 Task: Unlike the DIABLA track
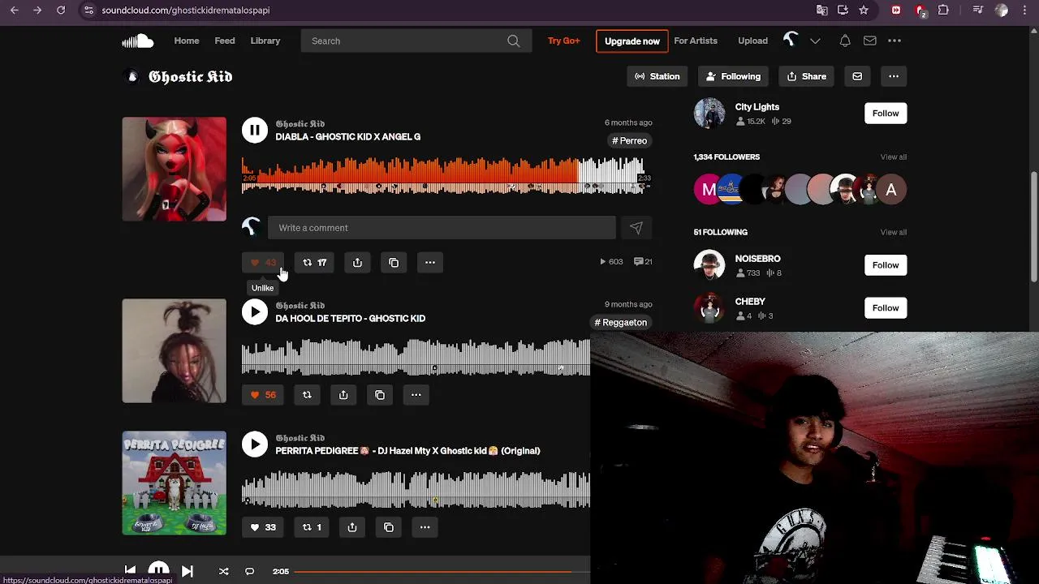[x=263, y=262]
